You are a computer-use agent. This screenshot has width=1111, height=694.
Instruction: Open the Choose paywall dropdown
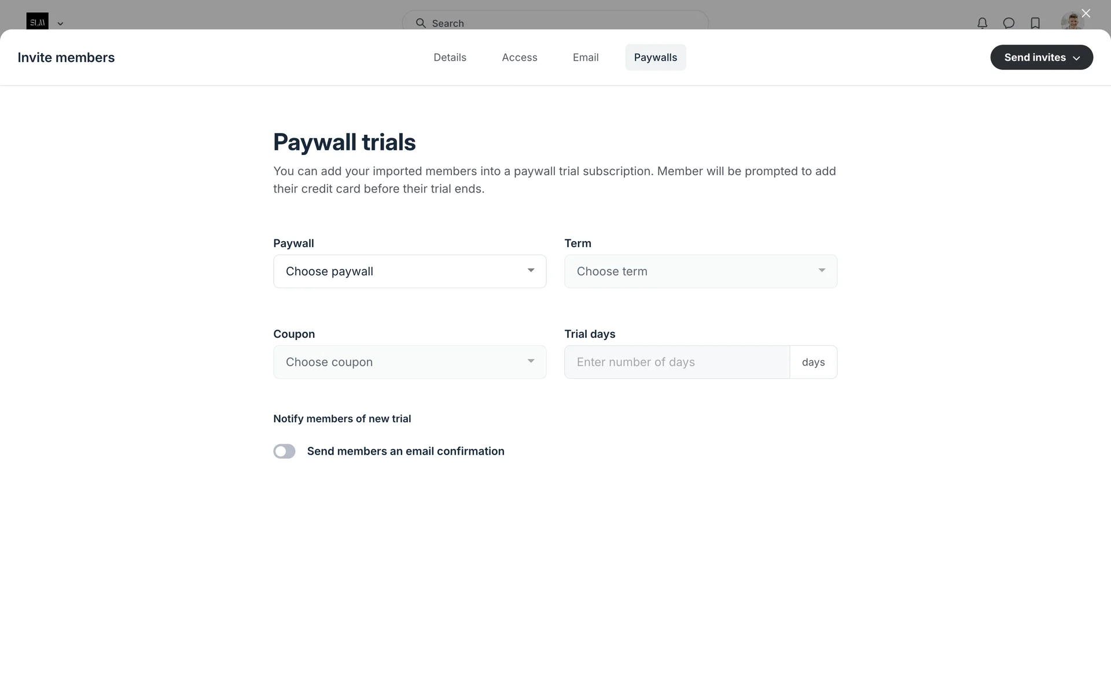point(410,271)
